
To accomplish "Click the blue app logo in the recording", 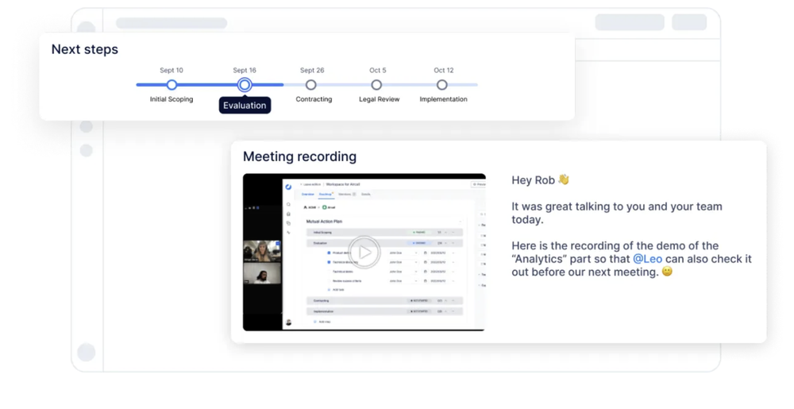I will (x=289, y=187).
